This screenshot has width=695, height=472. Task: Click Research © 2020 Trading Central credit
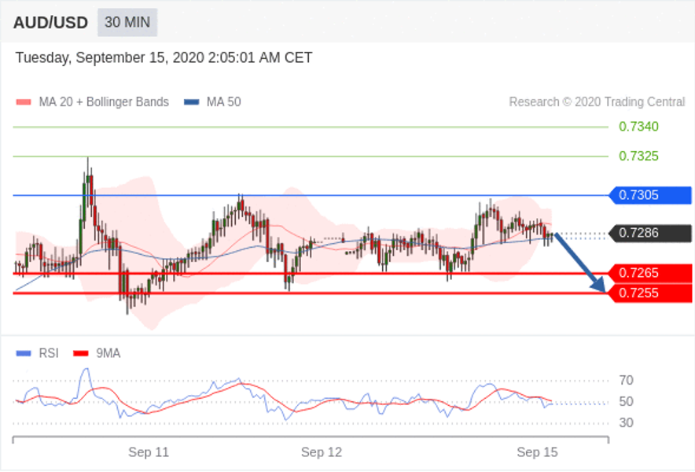click(597, 102)
